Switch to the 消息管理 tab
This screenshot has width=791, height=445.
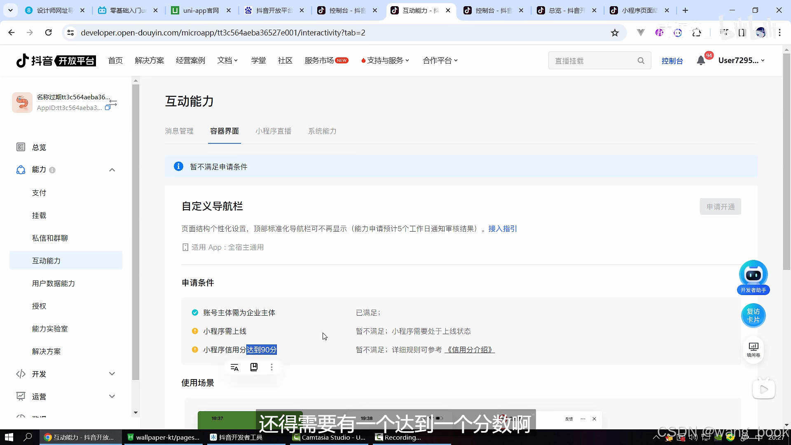click(179, 131)
